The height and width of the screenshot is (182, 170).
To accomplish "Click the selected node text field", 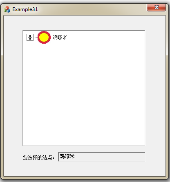I will tap(102, 157).
